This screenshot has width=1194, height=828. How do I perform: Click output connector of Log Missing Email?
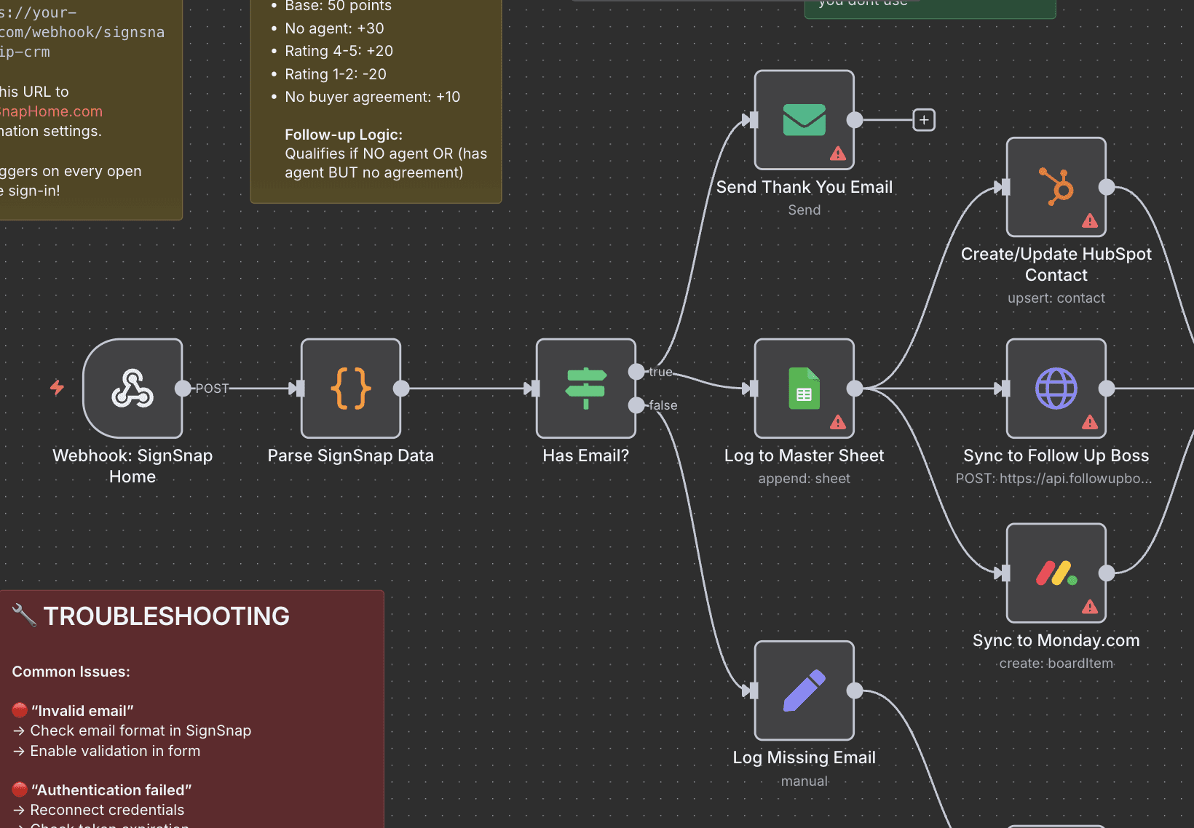(x=855, y=690)
